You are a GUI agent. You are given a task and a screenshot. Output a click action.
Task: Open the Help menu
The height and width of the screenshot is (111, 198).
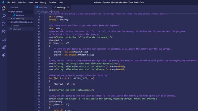click(x=61, y=2)
